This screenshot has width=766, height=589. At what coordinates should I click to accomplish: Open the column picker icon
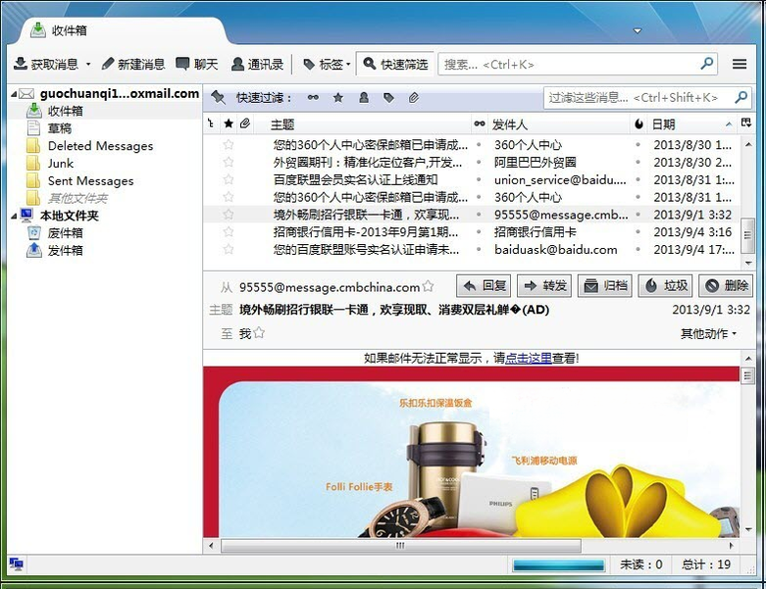[x=746, y=123]
